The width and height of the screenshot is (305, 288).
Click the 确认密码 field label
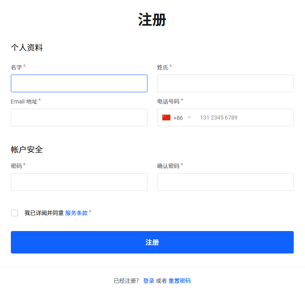[168, 166]
